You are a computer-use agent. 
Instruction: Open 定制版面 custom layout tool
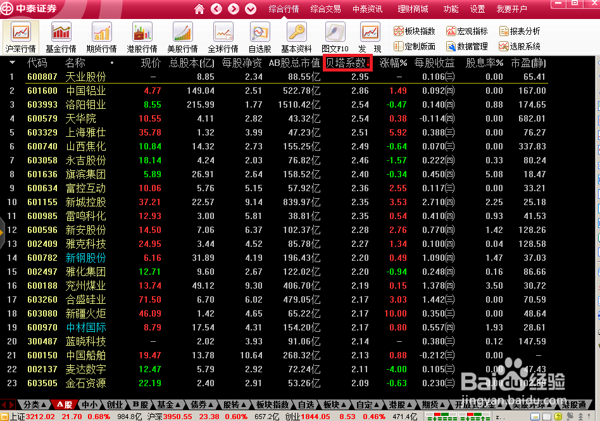pyautogui.click(x=415, y=46)
